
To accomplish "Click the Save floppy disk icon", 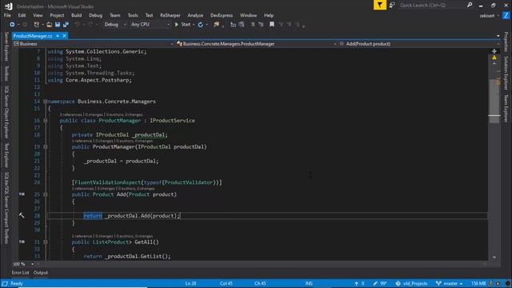I will coord(58,25).
